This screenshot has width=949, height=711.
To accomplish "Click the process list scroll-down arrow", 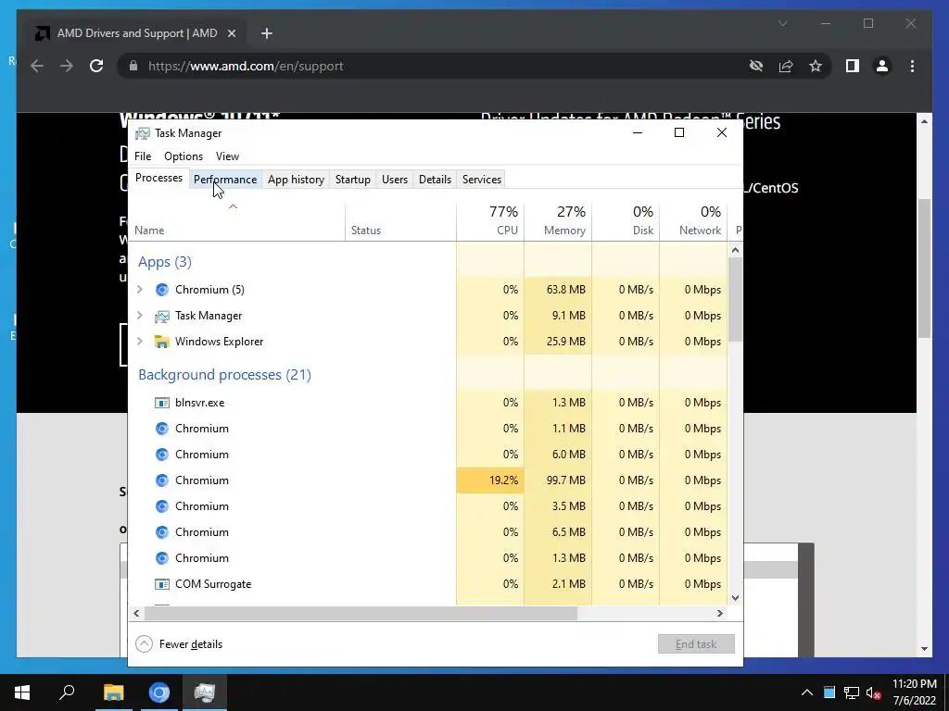I will (x=735, y=598).
